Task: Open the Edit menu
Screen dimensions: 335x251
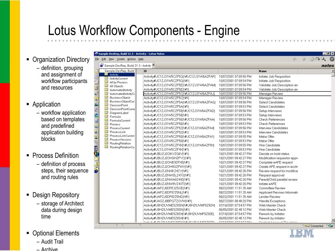Action: (104, 59)
